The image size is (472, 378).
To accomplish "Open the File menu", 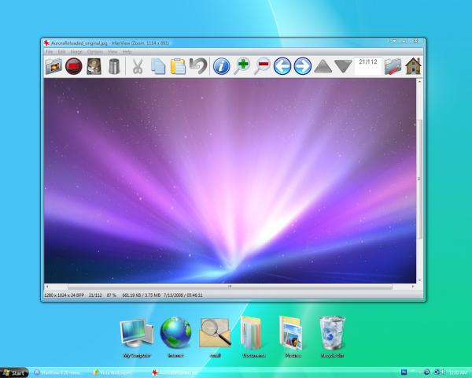I will click(x=49, y=52).
